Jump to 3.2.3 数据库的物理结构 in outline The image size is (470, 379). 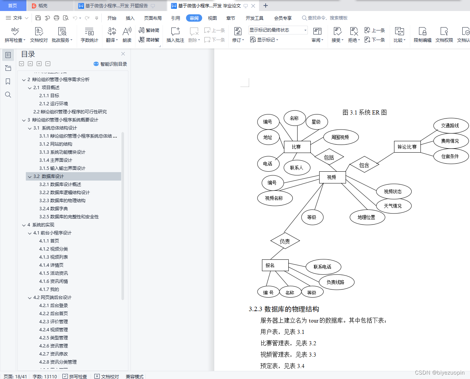[62, 201]
